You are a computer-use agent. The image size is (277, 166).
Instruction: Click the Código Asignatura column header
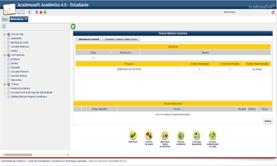pos(99,109)
